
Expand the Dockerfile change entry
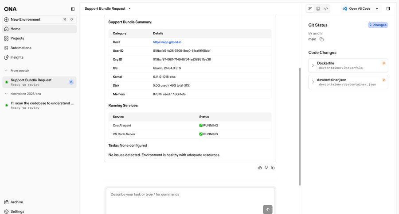tap(313, 65)
